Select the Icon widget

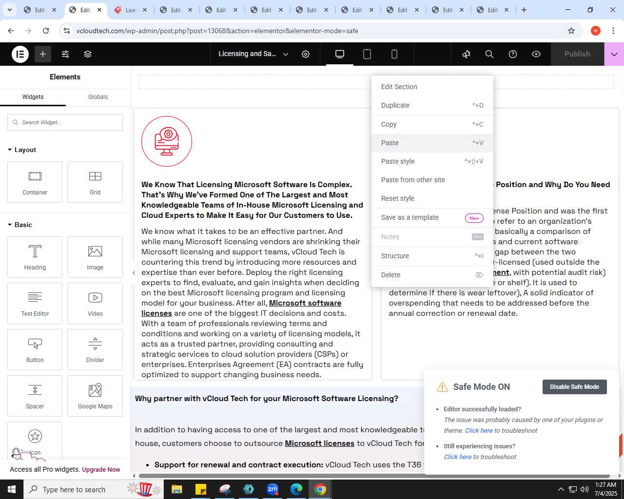[x=35, y=441]
